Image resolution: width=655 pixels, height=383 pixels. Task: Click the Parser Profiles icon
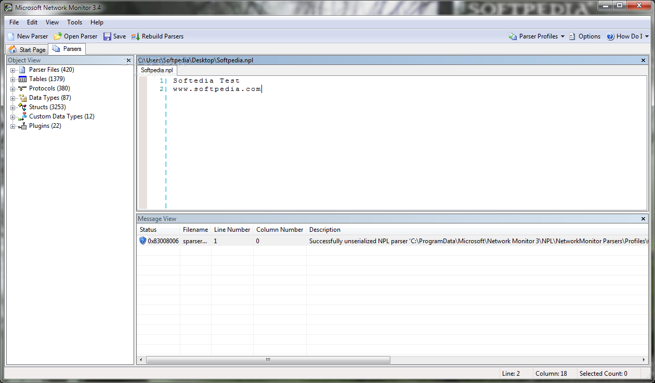click(x=513, y=36)
